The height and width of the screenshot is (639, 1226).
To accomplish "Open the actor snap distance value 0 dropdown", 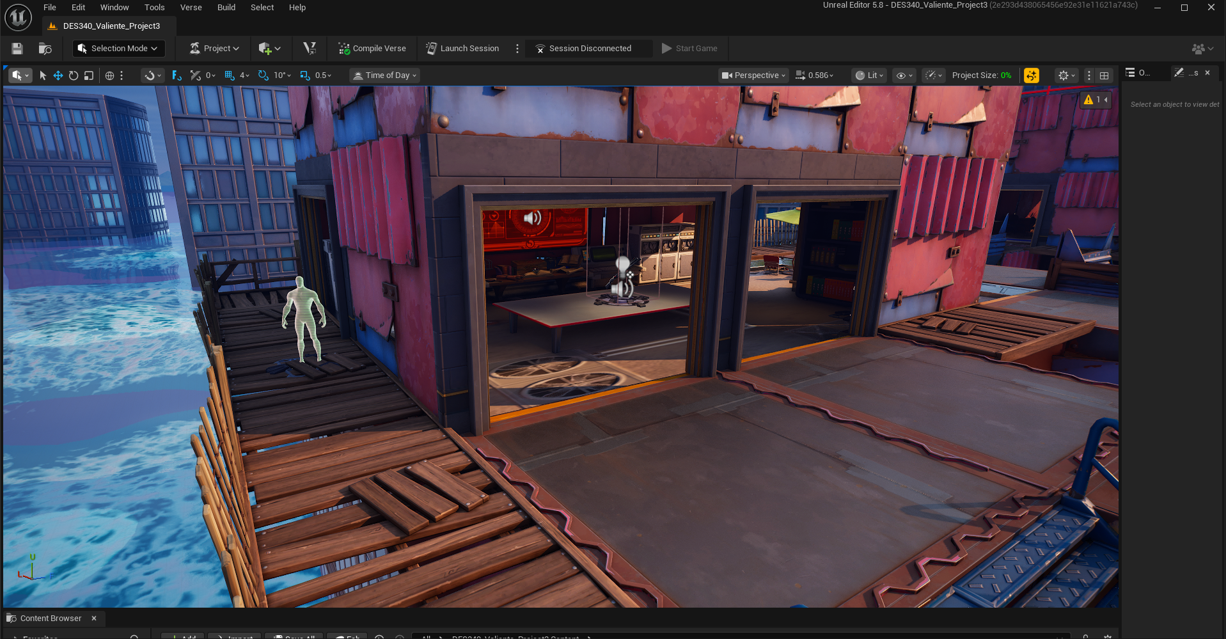I will (x=210, y=75).
